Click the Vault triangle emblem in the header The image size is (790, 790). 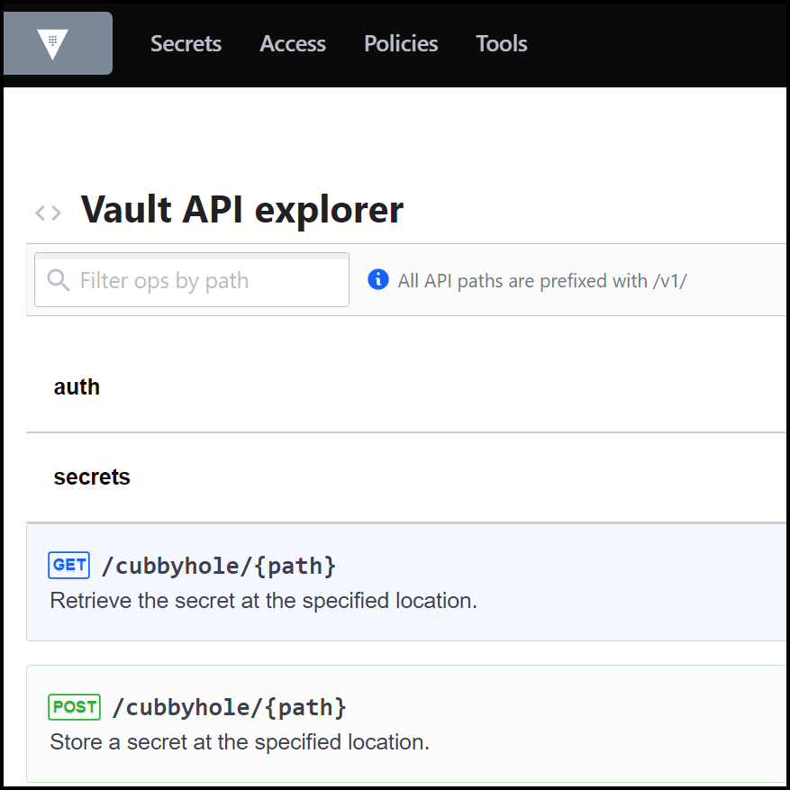click(57, 42)
